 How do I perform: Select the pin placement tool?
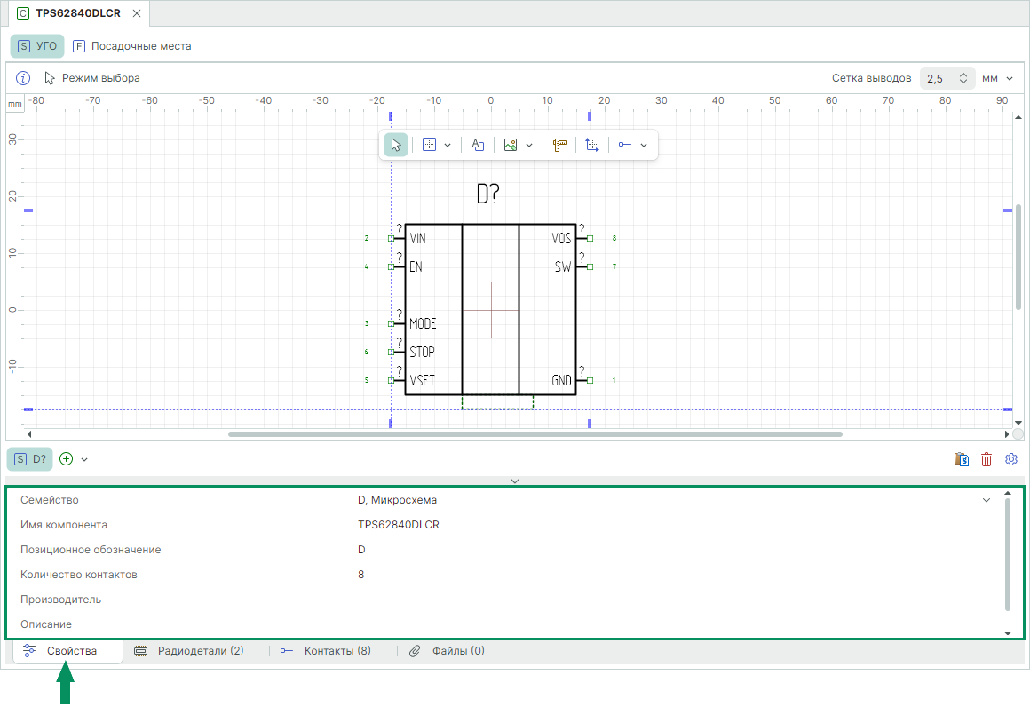tap(625, 145)
